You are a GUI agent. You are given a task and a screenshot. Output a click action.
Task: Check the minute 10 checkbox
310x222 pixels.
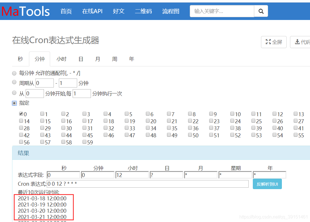coord(232,114)
